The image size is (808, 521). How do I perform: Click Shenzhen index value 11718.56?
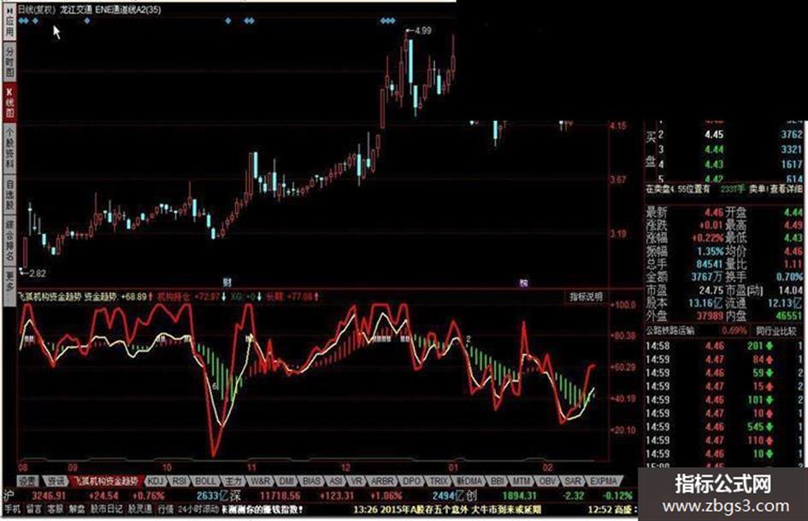click(x=280, y=495)
